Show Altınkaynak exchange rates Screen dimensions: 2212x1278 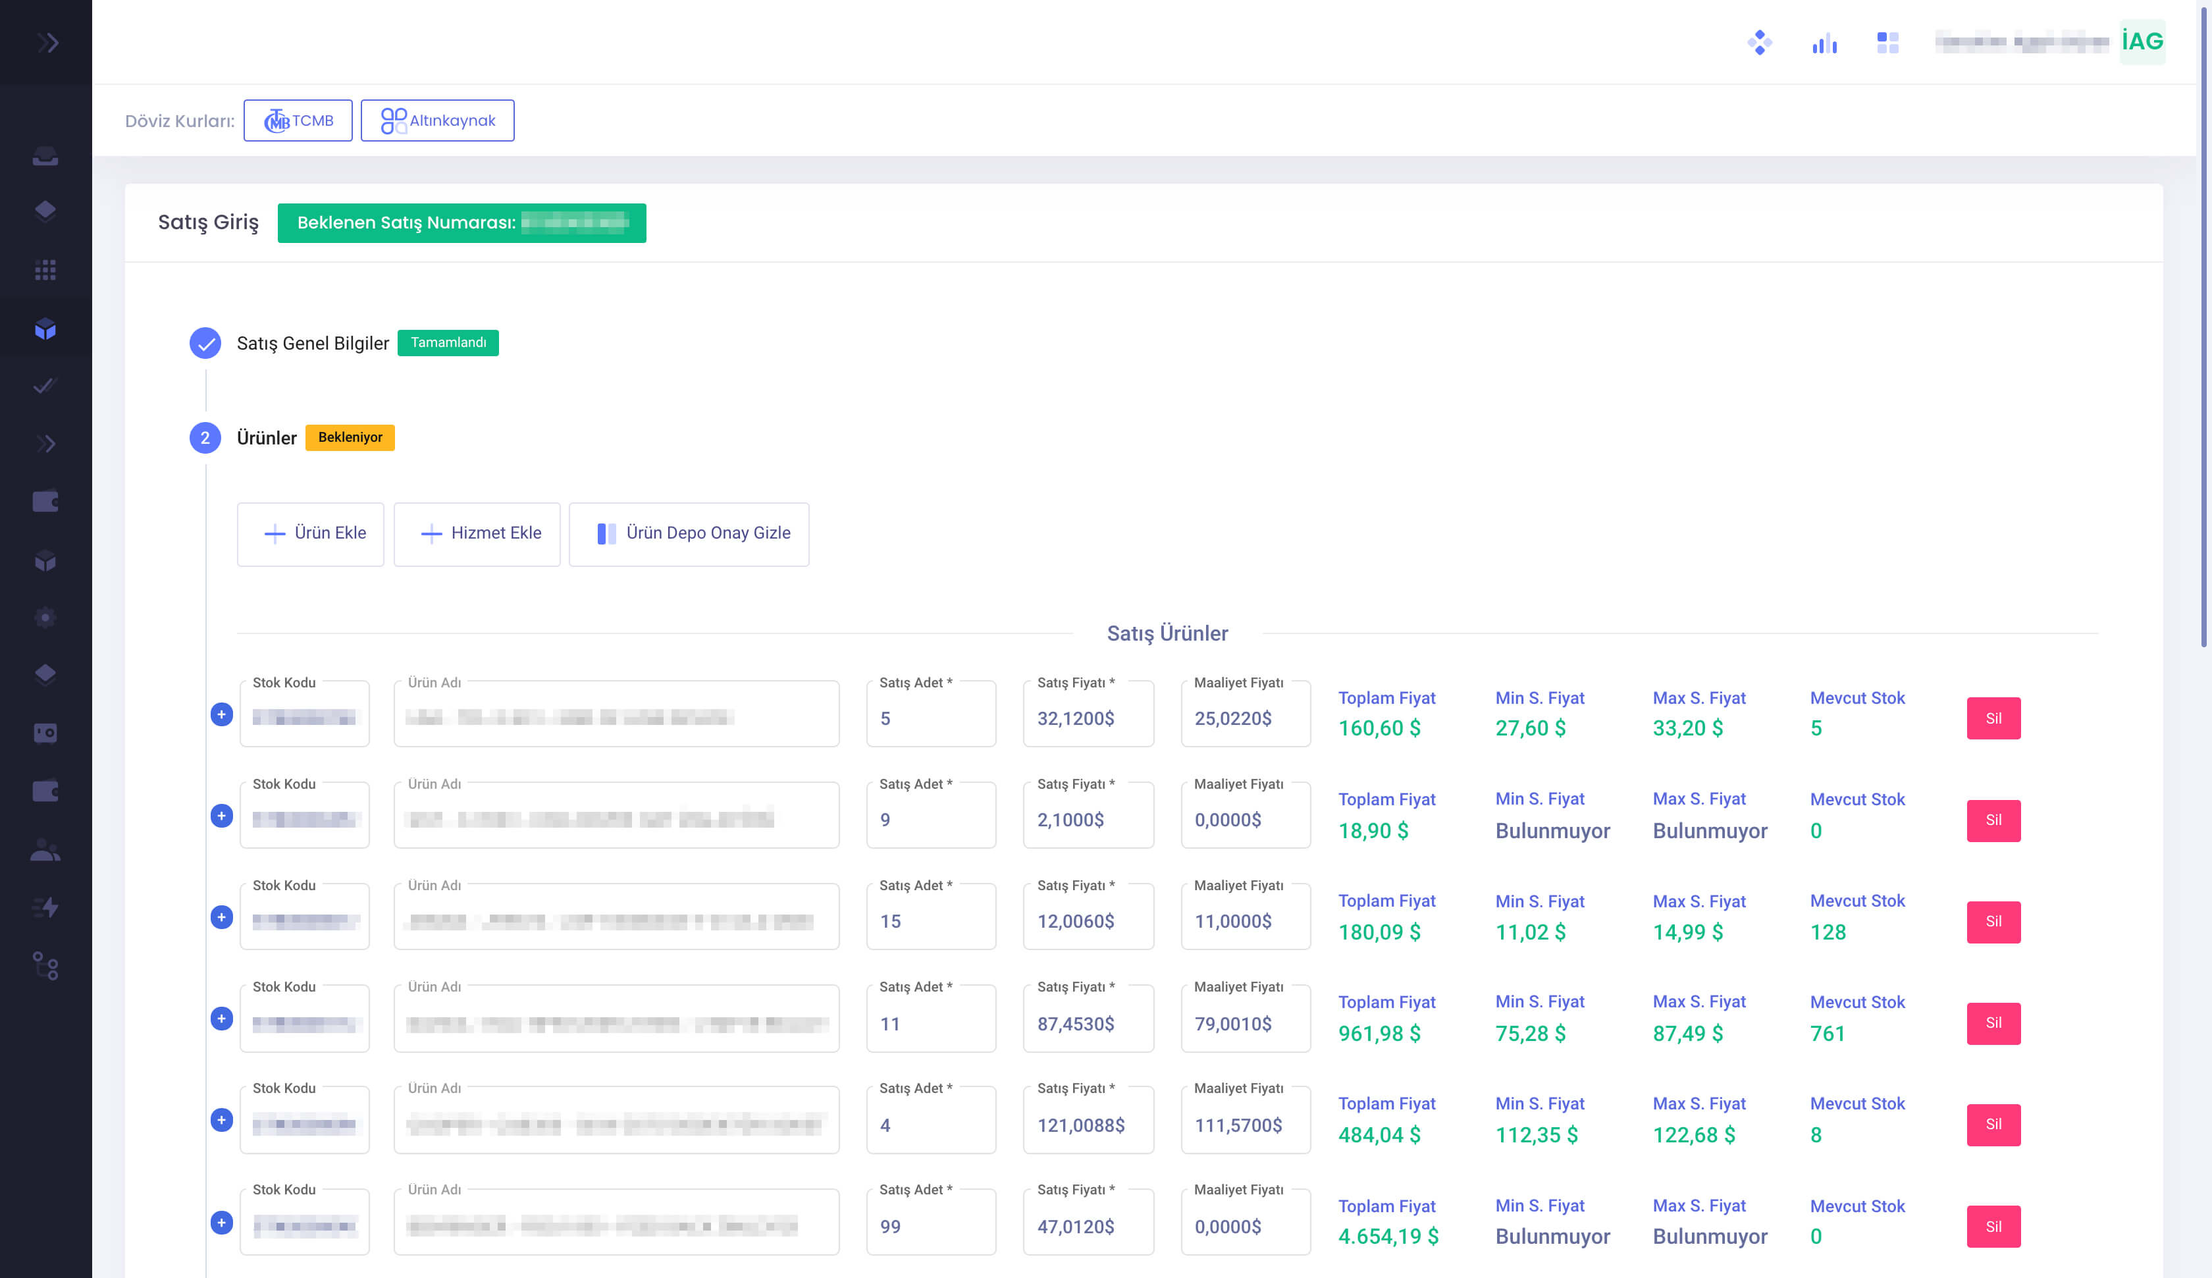pyautogui.click(x=437, y=120)
